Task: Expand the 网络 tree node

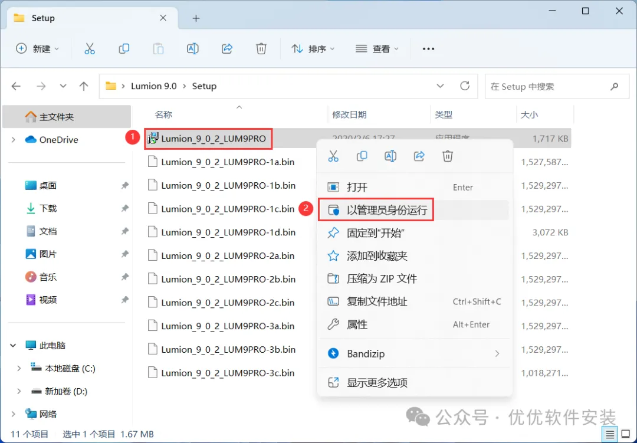Action: pos(14,414)
